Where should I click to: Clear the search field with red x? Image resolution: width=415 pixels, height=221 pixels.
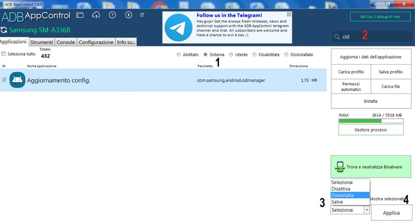(408, 37)
